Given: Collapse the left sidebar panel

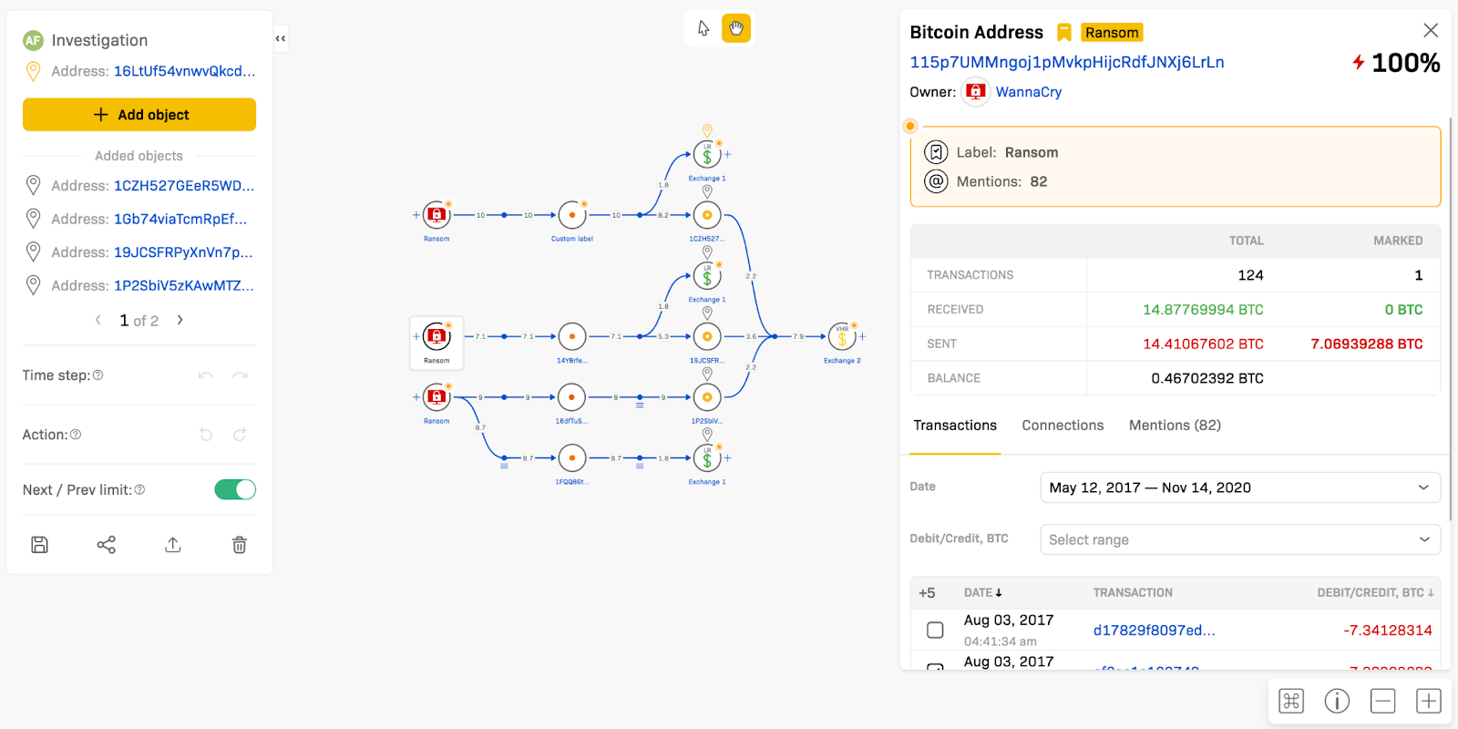Looking at the screenshot, I should [x=281, y=38].
